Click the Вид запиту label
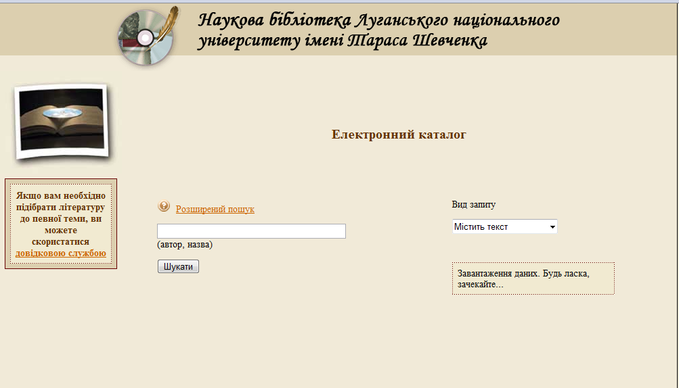This screenshot has width=679, height=388. point(473,205)
